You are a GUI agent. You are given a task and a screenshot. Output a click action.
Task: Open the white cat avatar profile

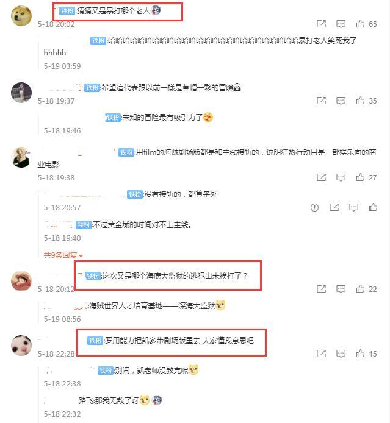point(21,346)
